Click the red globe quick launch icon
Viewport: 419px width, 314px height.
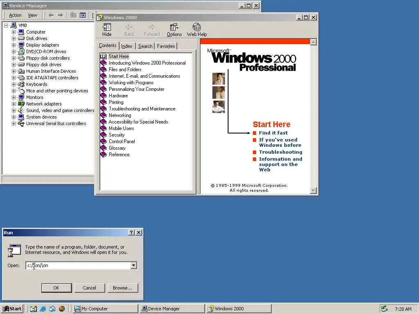coord(62,309)
